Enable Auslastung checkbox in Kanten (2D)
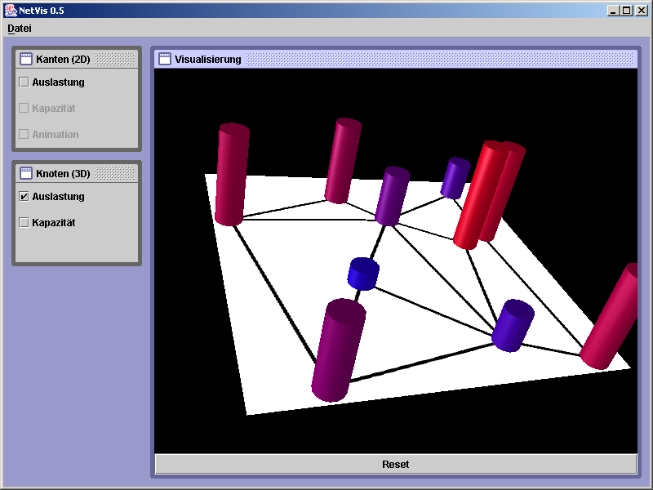 (24, 82)
